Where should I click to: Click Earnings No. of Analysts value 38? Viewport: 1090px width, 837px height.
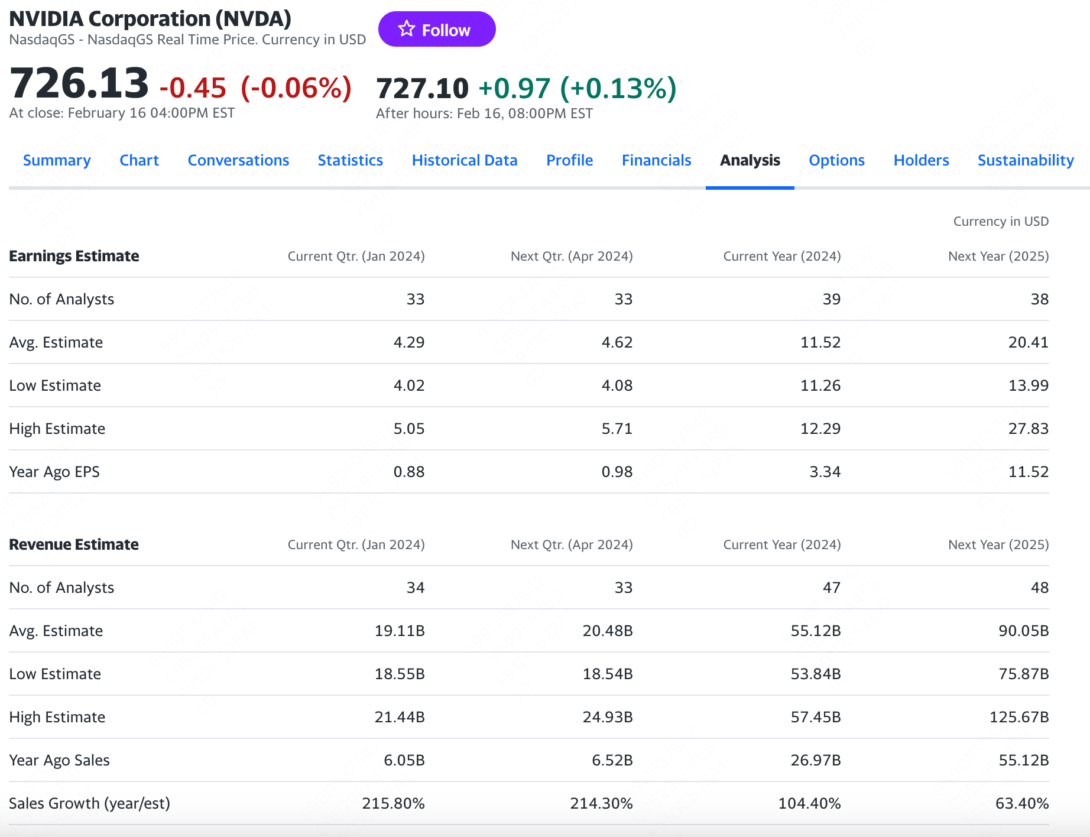coord(1040,299)
